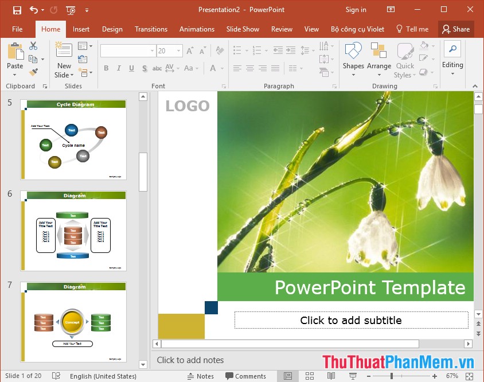Open the font size dropdown

pos(178,51)
